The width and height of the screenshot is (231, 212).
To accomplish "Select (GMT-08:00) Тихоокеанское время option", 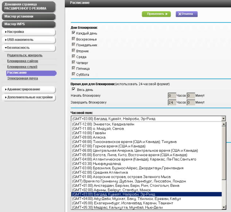I will click(146, 142).
